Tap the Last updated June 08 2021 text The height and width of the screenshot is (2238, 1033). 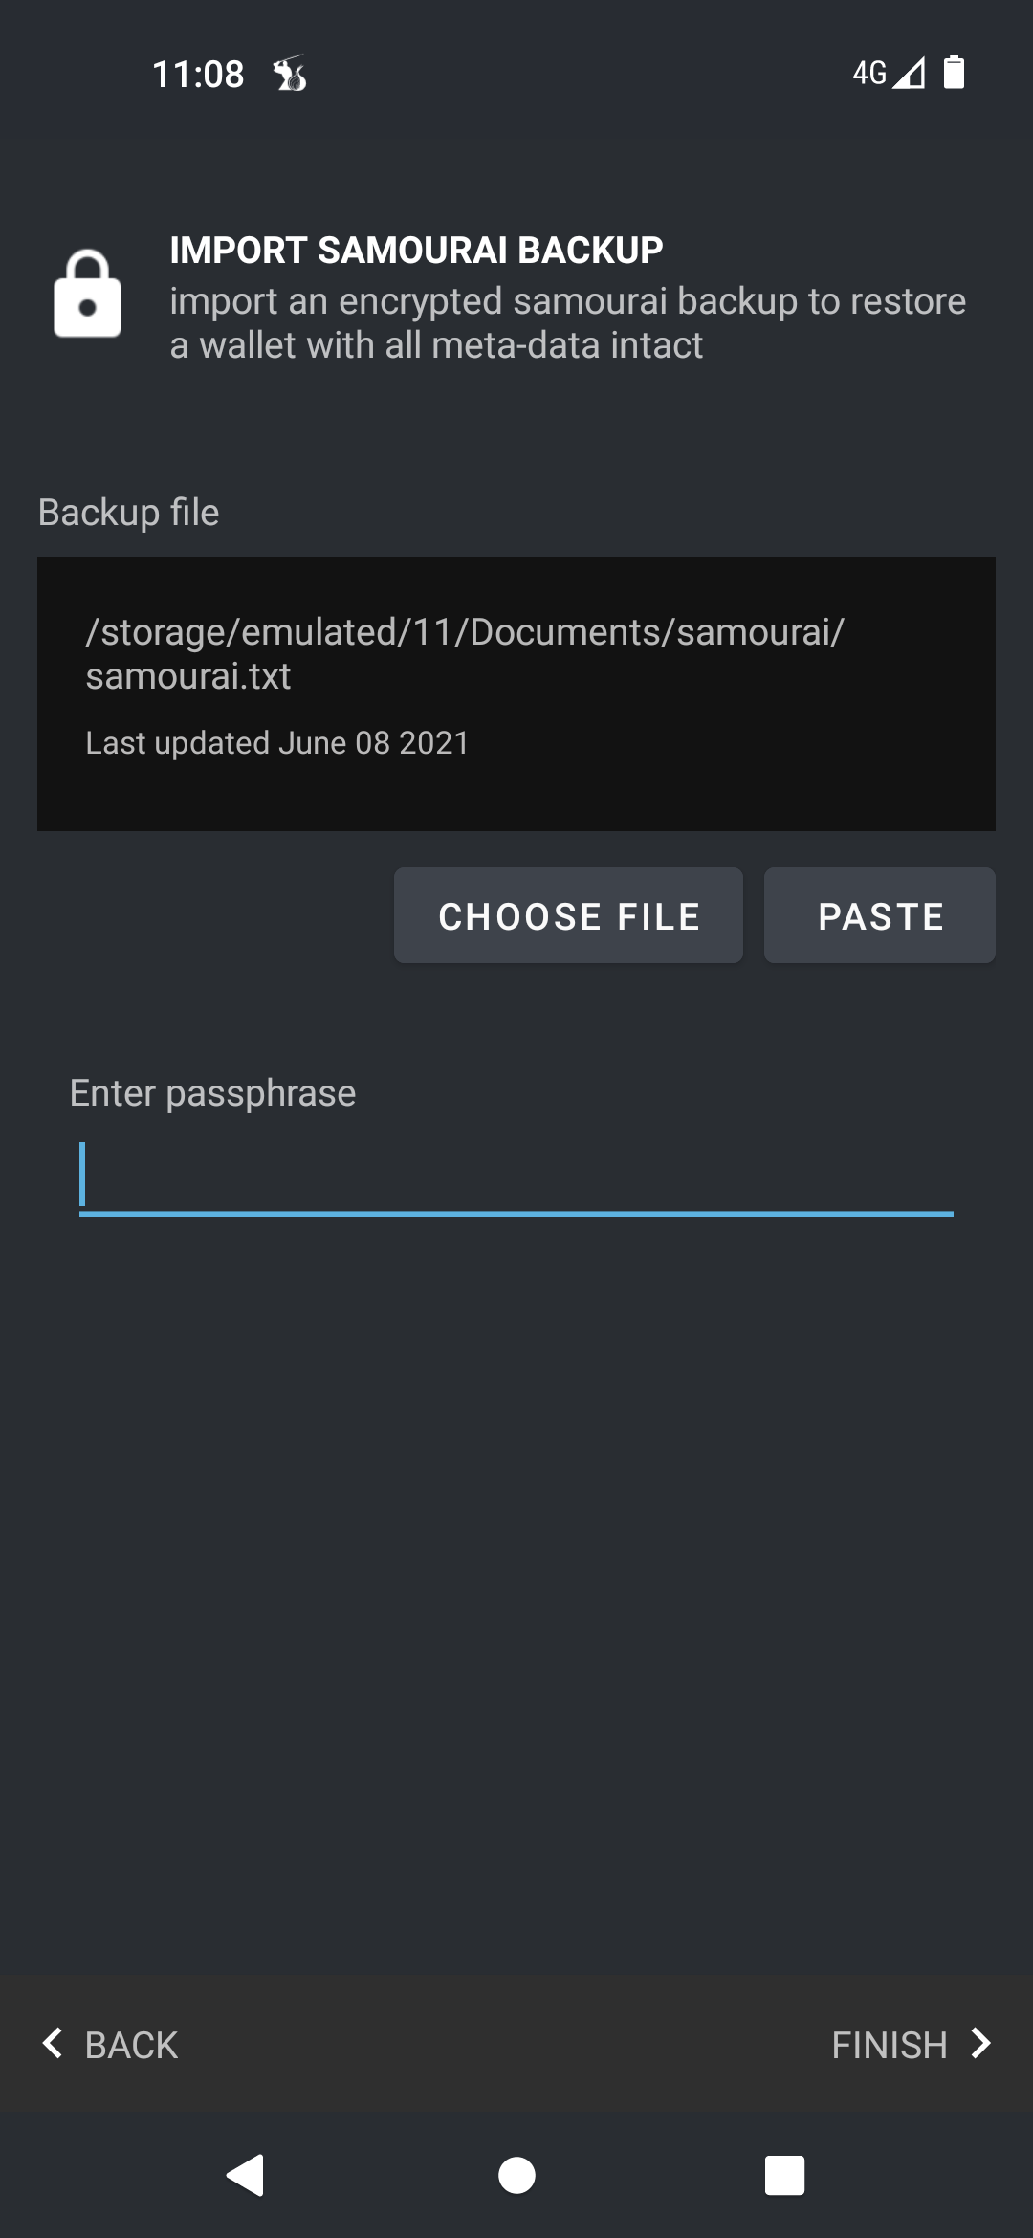click(x=277, y=743)
